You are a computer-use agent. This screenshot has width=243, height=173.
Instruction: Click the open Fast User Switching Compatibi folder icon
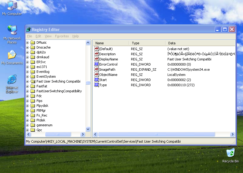click(33, 81)
